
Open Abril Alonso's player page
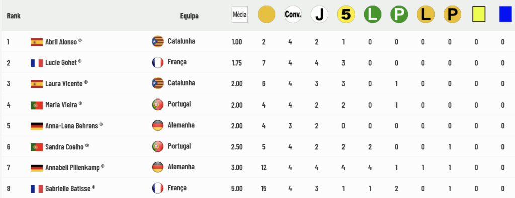(x=61, y=42)
